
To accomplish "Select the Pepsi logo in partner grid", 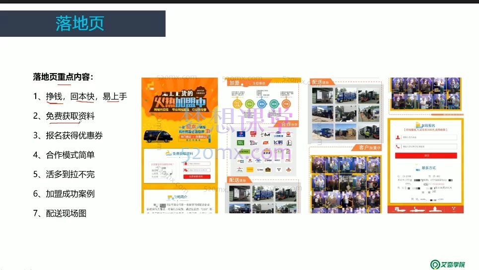I will click(x=241, y=134).
